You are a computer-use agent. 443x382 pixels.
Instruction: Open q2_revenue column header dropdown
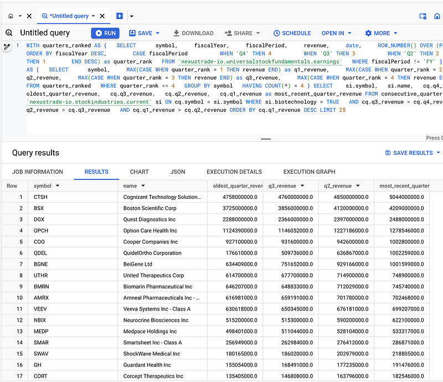click(357, 186)
